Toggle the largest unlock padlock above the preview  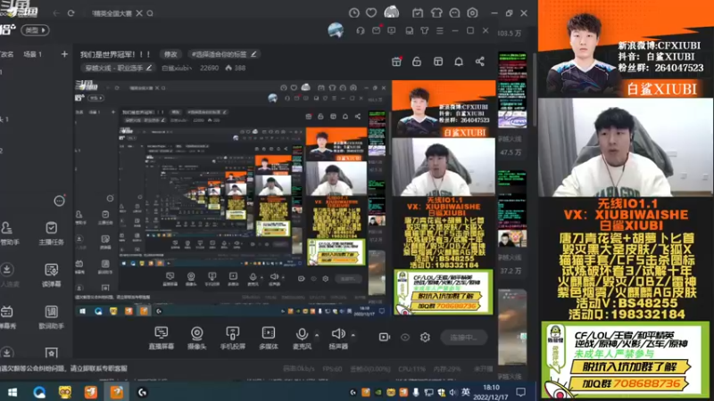[x=417, y=61]
